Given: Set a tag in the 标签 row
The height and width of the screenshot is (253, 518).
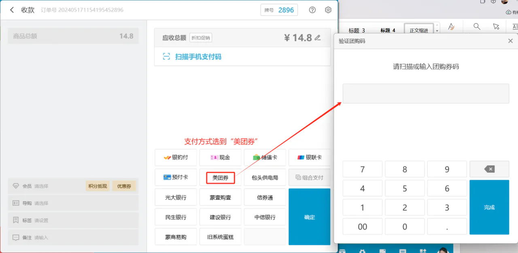Looking at the screenshot, I should (x=73, y=220).
